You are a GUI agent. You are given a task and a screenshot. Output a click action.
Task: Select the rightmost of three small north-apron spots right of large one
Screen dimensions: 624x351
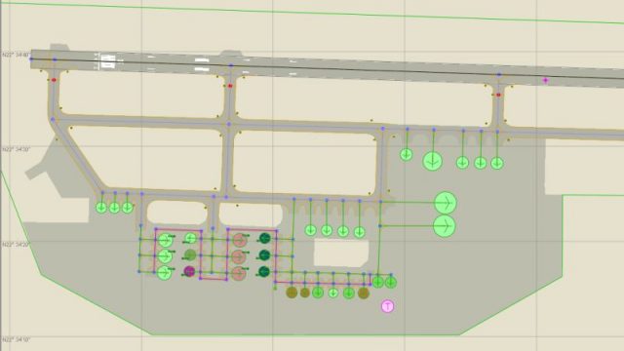[496, 163]
